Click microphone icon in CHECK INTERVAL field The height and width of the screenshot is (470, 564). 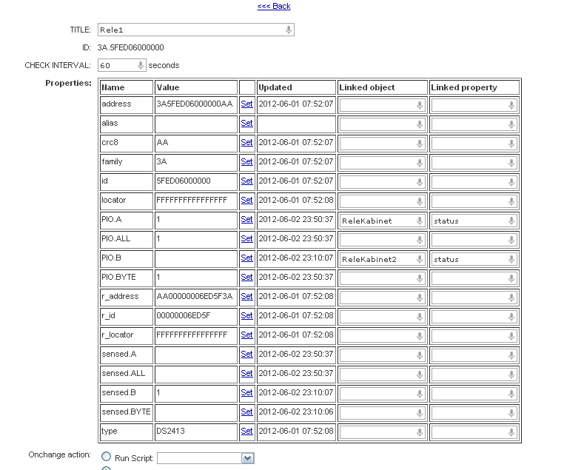(x=141, y=65)
